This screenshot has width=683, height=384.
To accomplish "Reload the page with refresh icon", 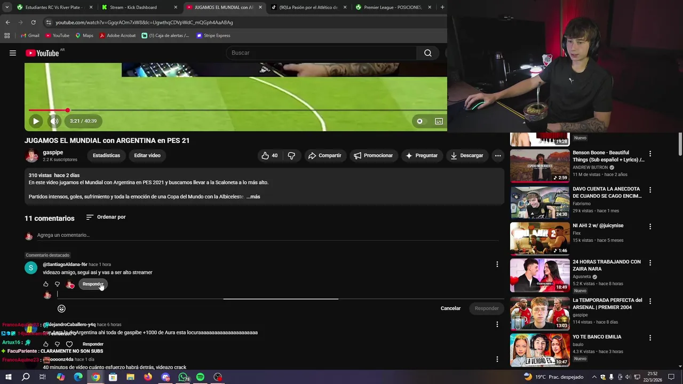I will coord(33,22).
